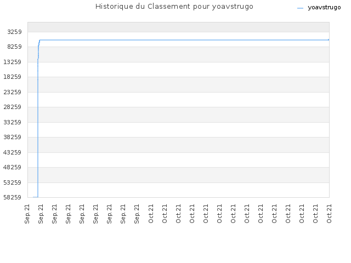Click the first Oct.21 x-axis label
The image size is (351, 263).
click(x=151, y=214)
